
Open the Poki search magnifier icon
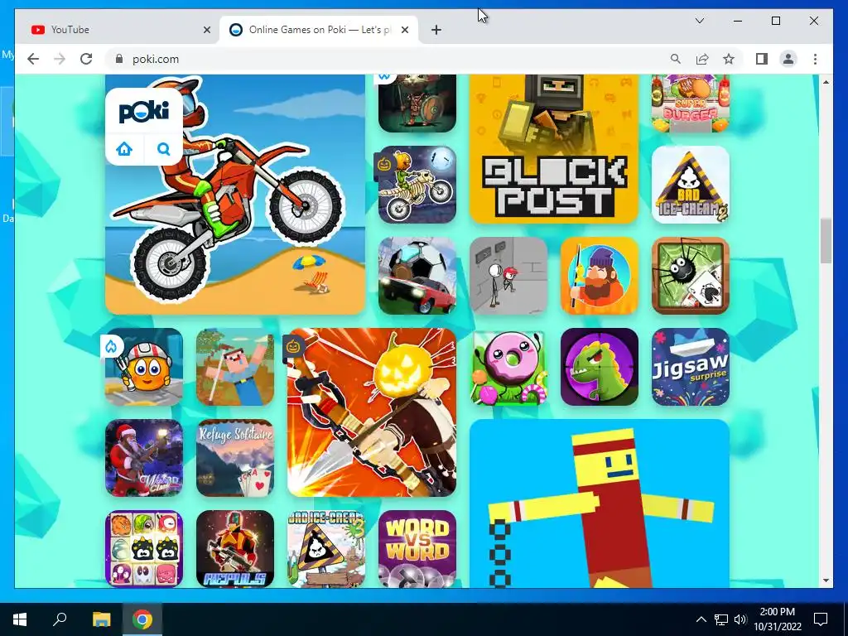pyautogui.click(x=164, y=148)
